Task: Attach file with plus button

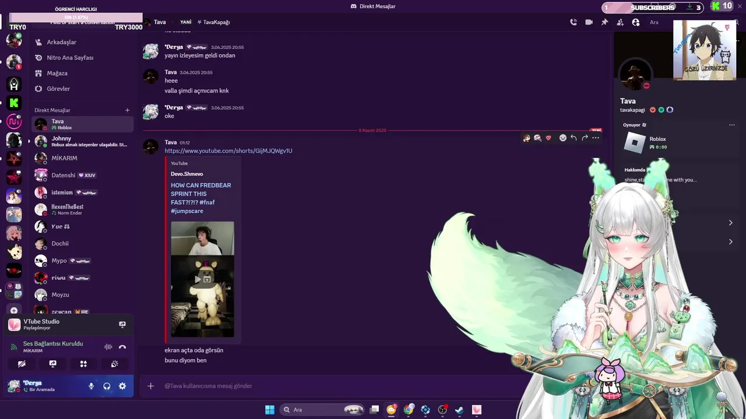Action: click(x=150, y=386)
